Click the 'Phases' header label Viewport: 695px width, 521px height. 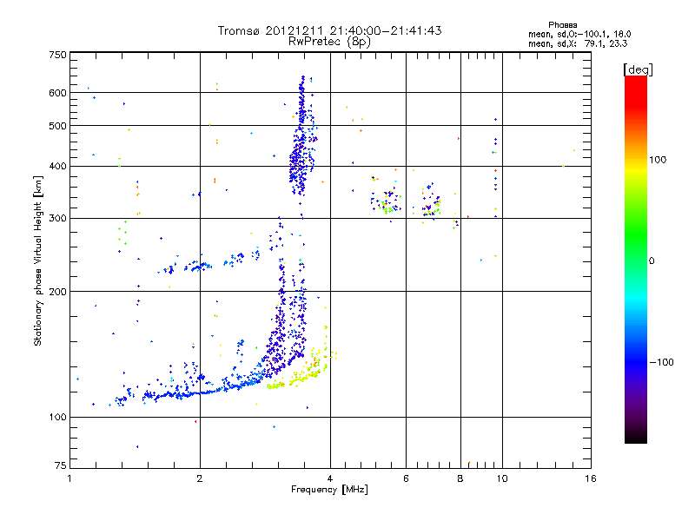pyautogui.click(x=562, y=25)
